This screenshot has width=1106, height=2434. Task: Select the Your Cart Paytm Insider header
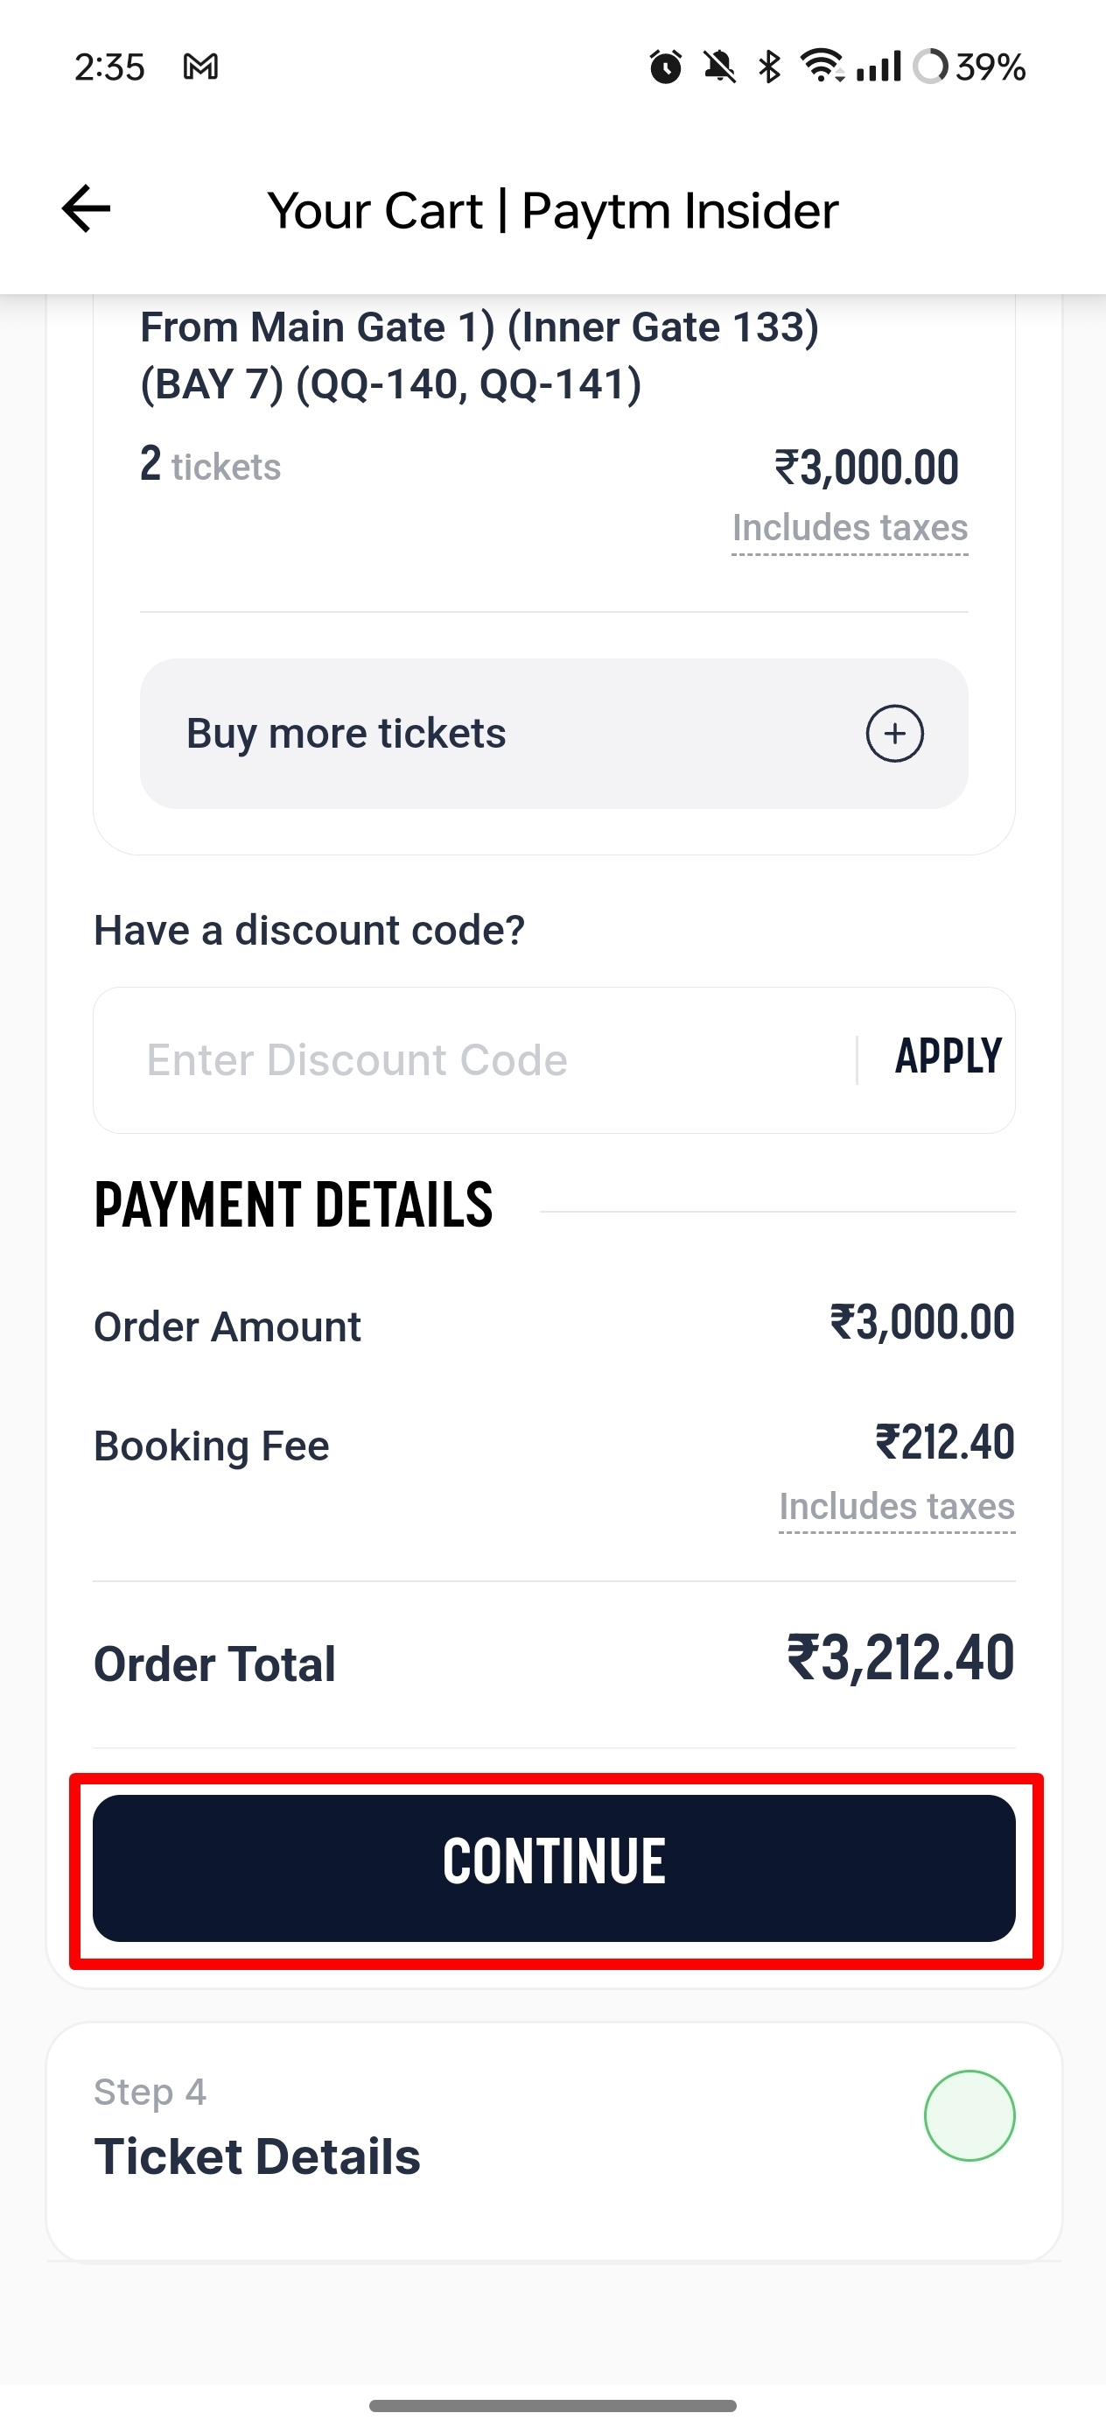click(552, 210)
